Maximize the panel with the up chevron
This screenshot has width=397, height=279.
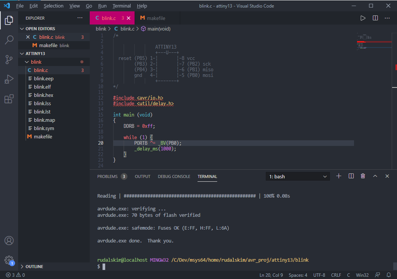(x=375, y=176)
